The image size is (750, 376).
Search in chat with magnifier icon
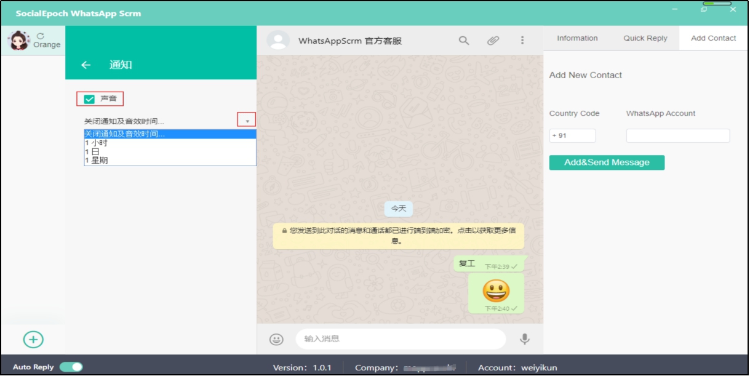pos(464,41)
